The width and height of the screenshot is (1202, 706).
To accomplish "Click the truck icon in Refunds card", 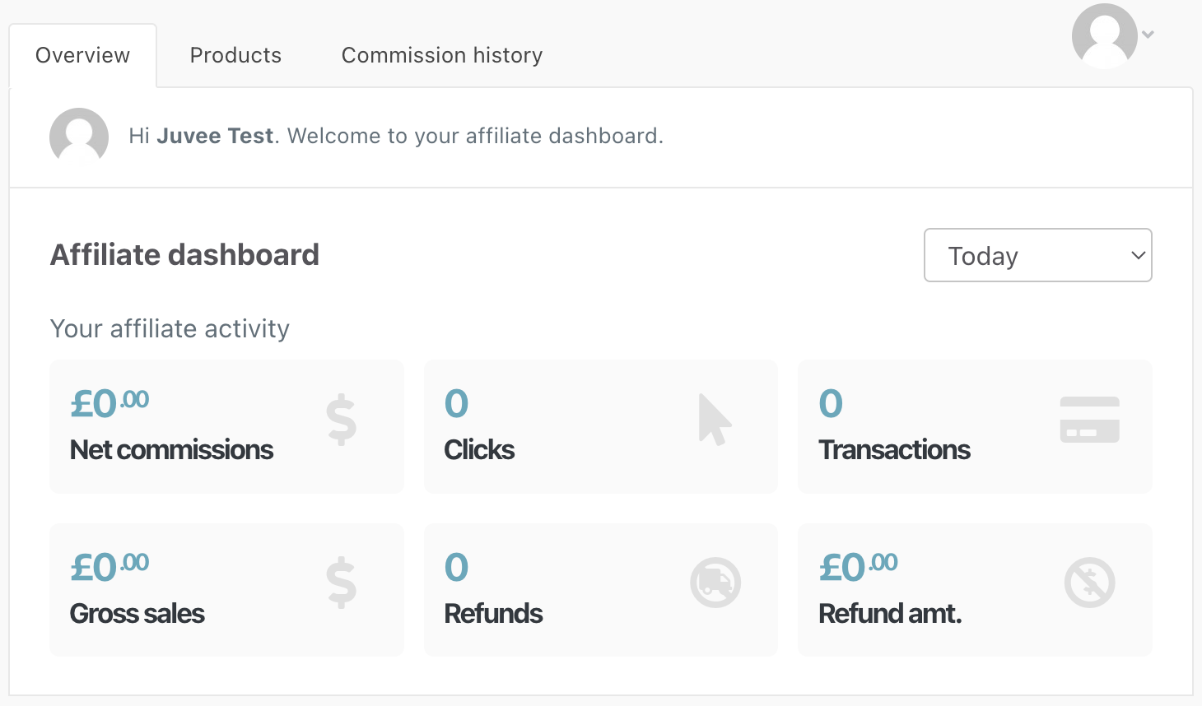I will point(715,583).
